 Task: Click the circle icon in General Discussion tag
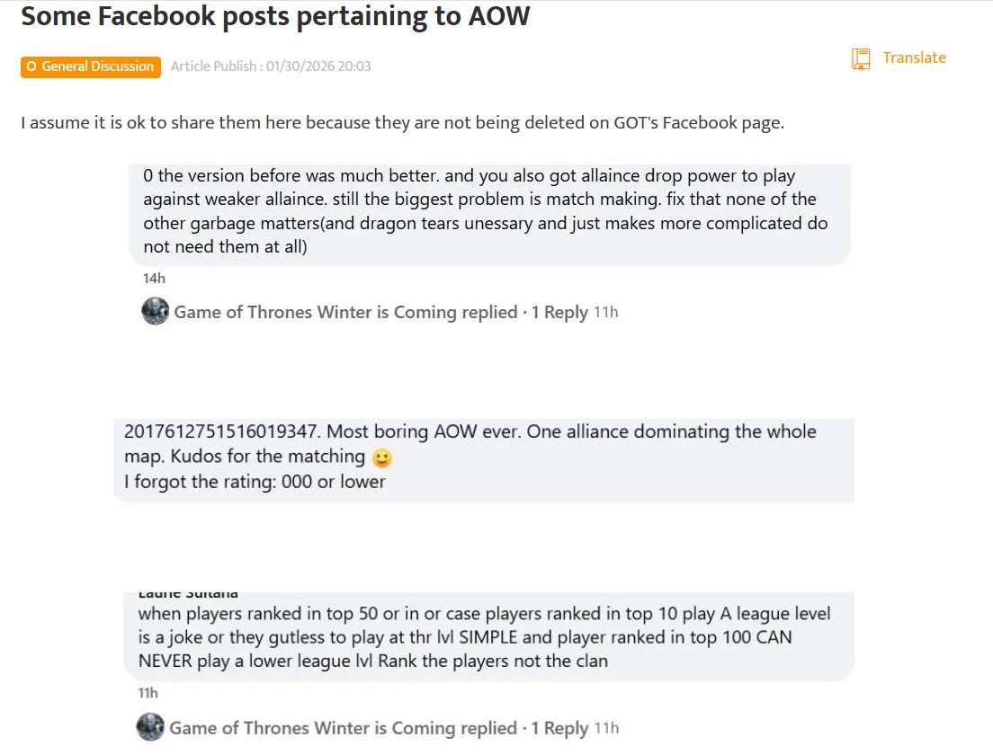pyautogui.click(x=31, y=67)
